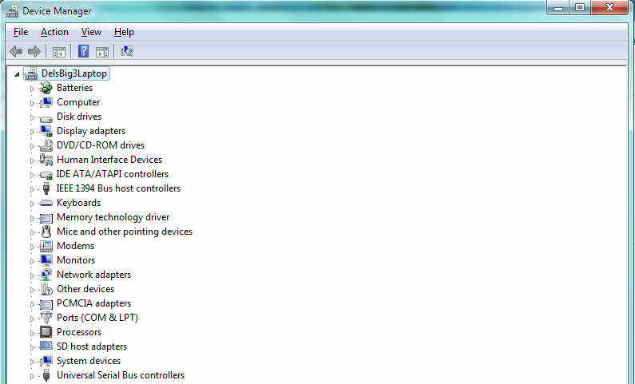635x384 pixels.
Task: Open the File menu
Action: point(21,32)
